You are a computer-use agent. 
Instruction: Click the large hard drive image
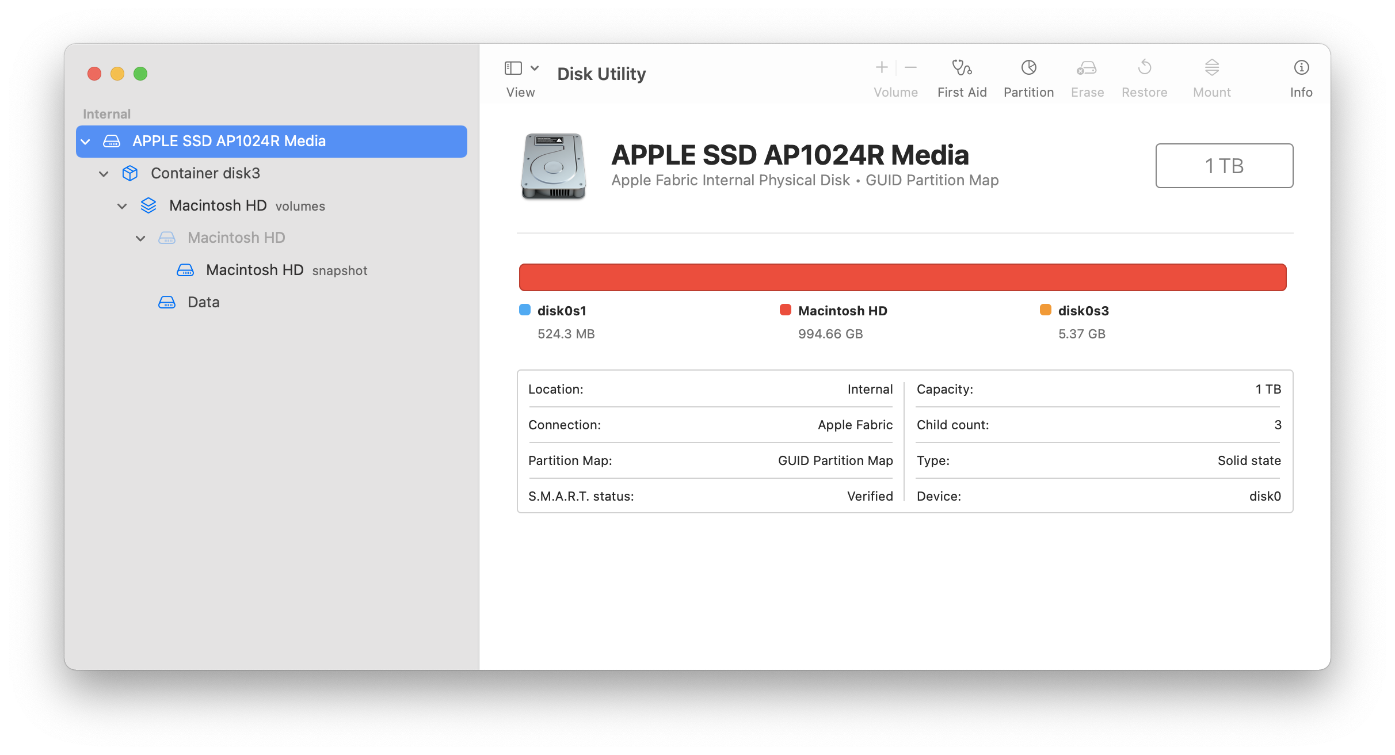pos(553,167)
